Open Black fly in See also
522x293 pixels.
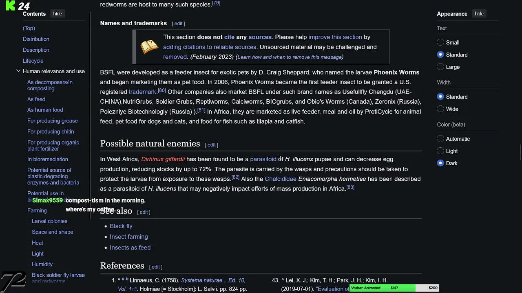pyautogui.click(x=121, y=226)
